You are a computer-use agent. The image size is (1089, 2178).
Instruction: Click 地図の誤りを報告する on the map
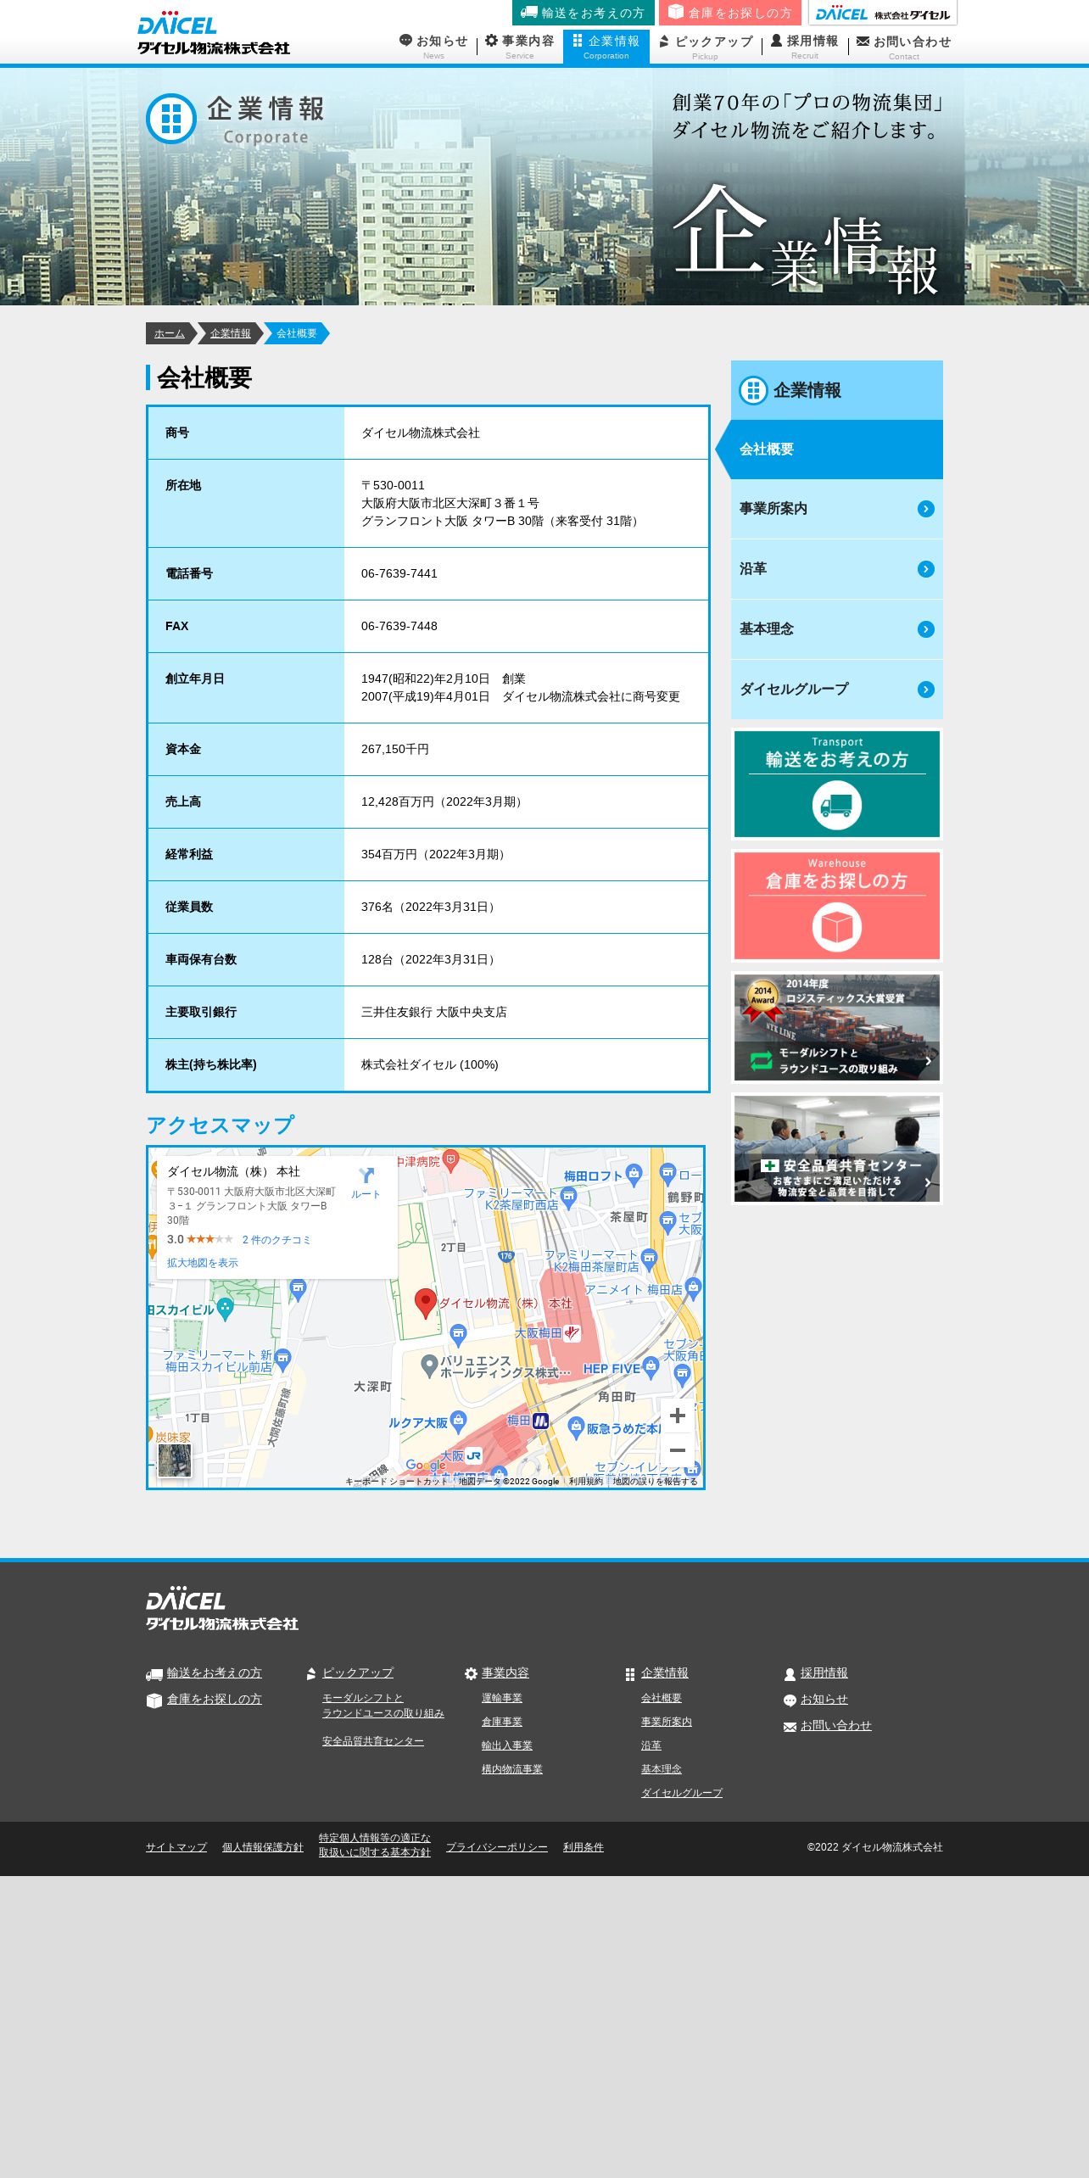pyautogui.click(x=655, y=1482)
